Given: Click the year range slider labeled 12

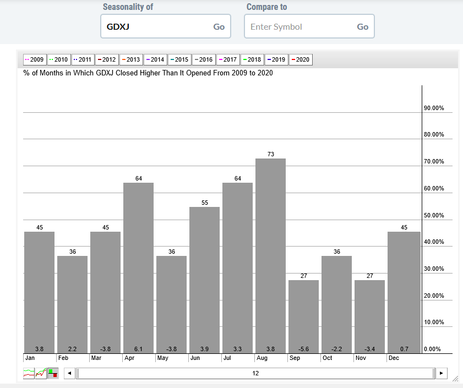Looking at the screenshot, I should coord(255,373).
